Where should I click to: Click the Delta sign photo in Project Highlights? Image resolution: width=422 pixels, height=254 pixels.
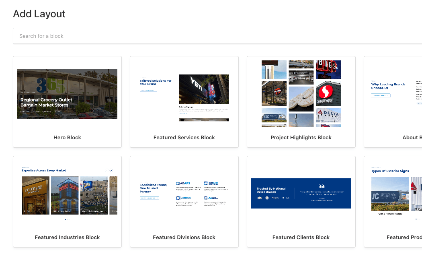tap(328, 116)
